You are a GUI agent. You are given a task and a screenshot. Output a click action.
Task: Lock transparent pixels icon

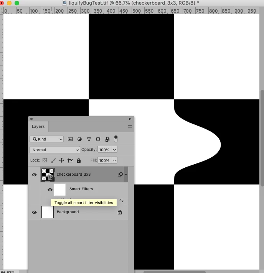tap(45, 160)
